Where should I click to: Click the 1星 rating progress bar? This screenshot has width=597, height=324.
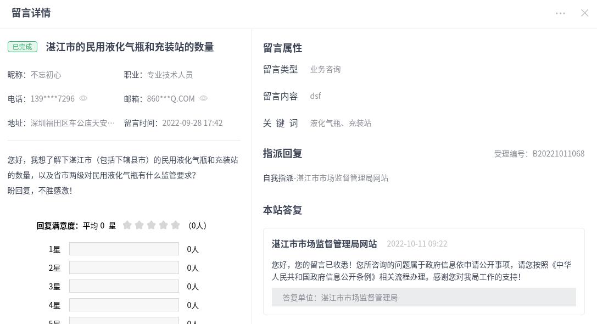[124, 249]
